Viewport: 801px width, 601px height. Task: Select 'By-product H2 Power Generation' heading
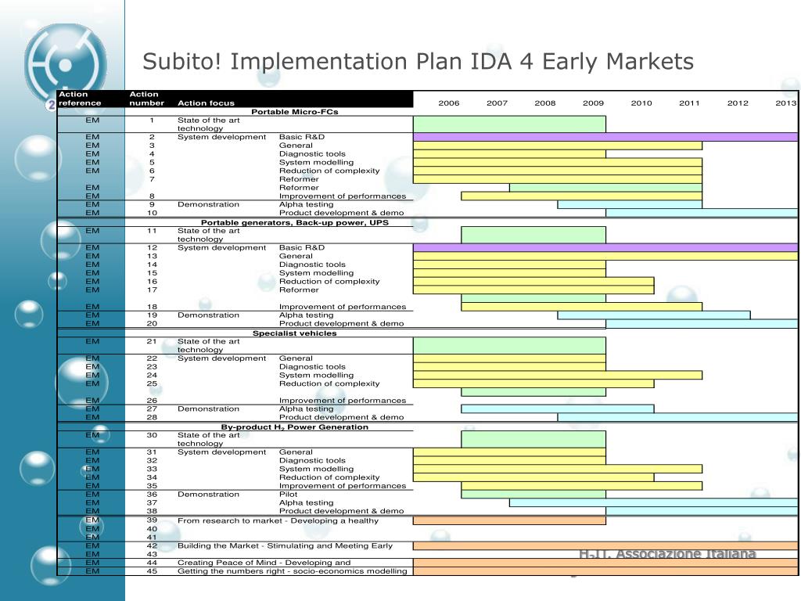pyautogui.click(x=295, y=427)
